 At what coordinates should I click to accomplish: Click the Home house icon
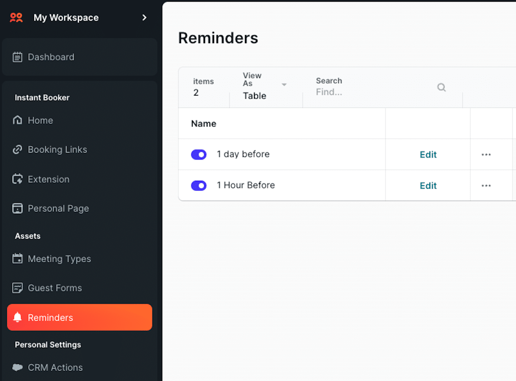(18, 120)
